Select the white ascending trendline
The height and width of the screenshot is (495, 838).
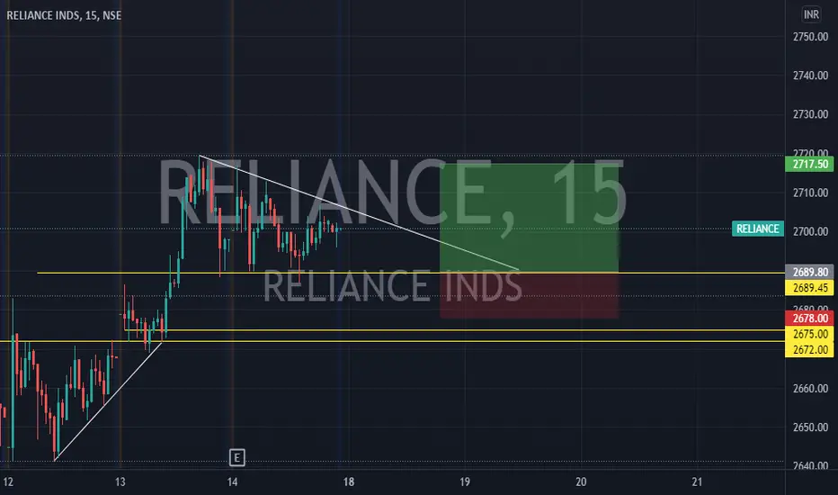(108, 400)
